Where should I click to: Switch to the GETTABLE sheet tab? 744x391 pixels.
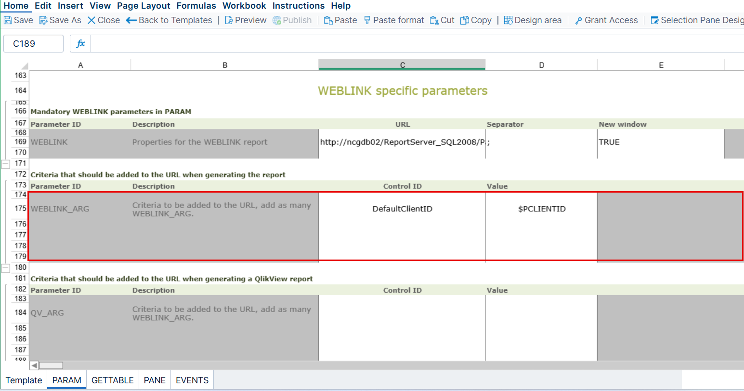pyautogui.click(x=113, y=380)
